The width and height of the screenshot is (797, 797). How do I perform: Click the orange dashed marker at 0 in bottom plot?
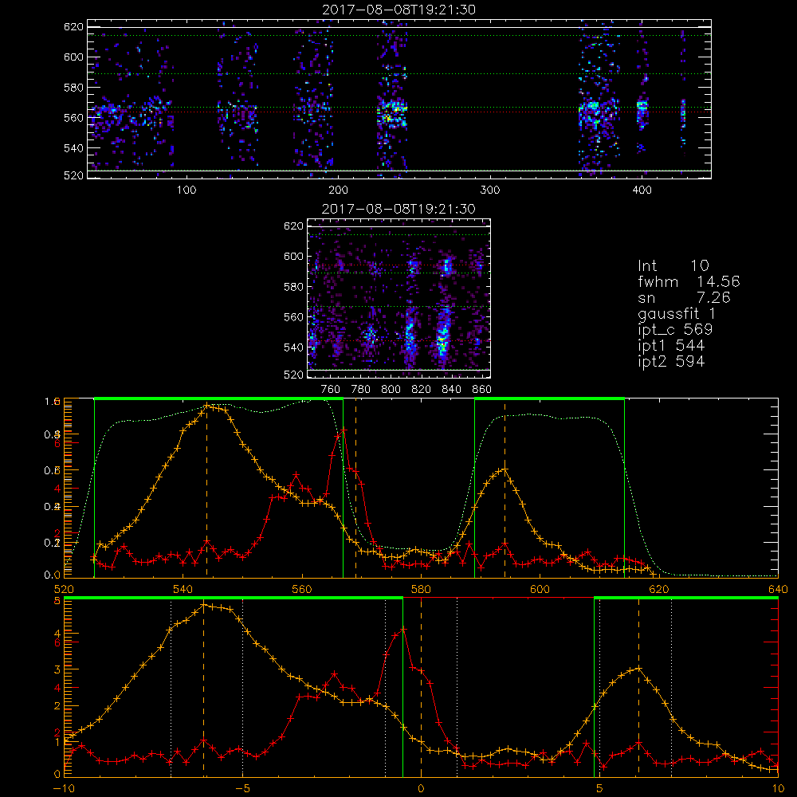click(421, 687)
